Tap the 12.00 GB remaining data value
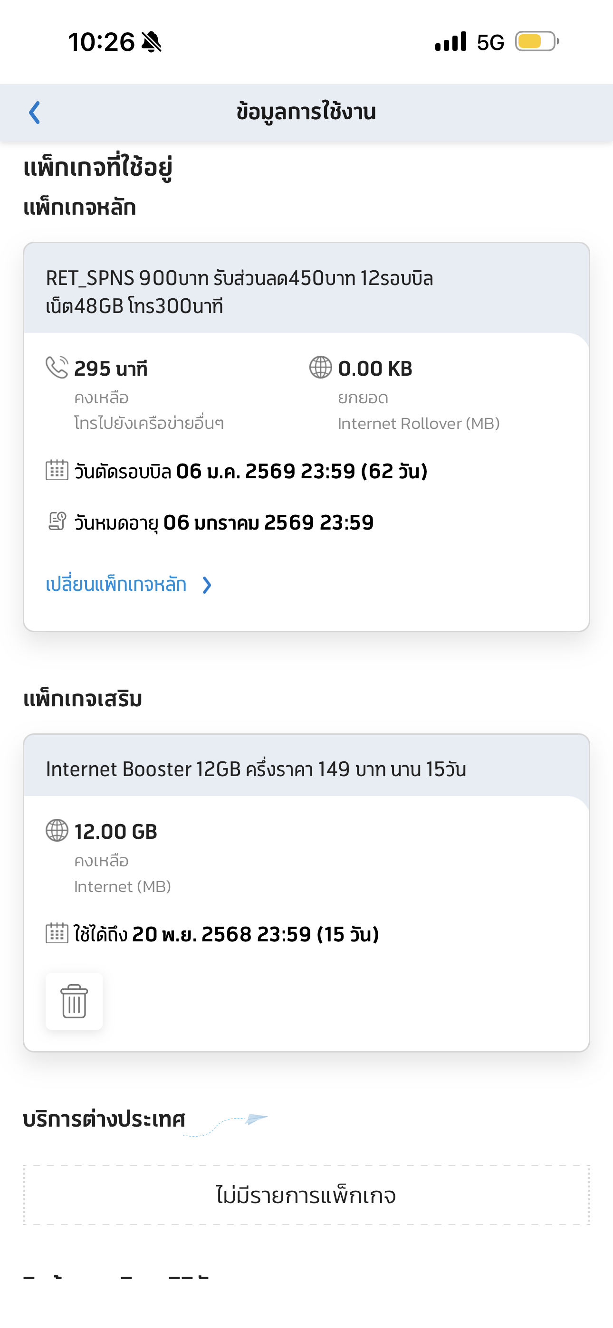This screenshot has width=613, height=1328. 115,832
